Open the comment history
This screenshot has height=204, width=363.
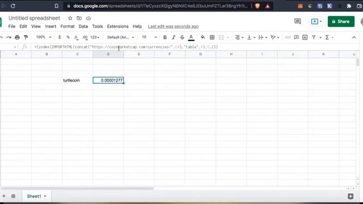(297, 22)
